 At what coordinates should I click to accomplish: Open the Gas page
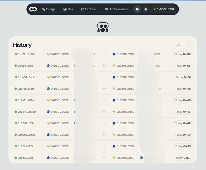point(68,9)
